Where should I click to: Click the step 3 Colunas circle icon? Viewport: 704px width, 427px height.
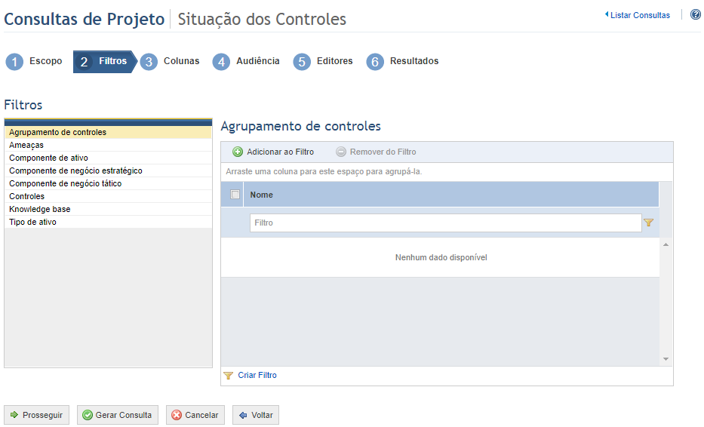pos(149,62)
